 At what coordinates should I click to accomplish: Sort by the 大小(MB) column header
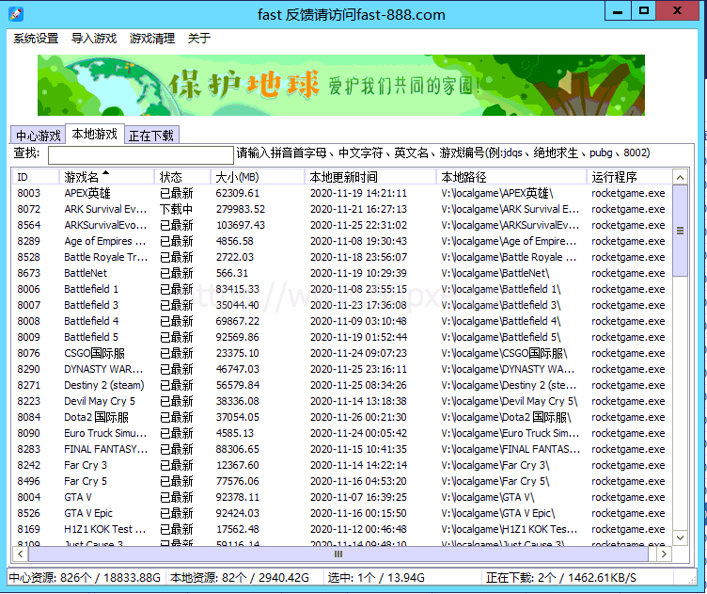pos(258,177)
